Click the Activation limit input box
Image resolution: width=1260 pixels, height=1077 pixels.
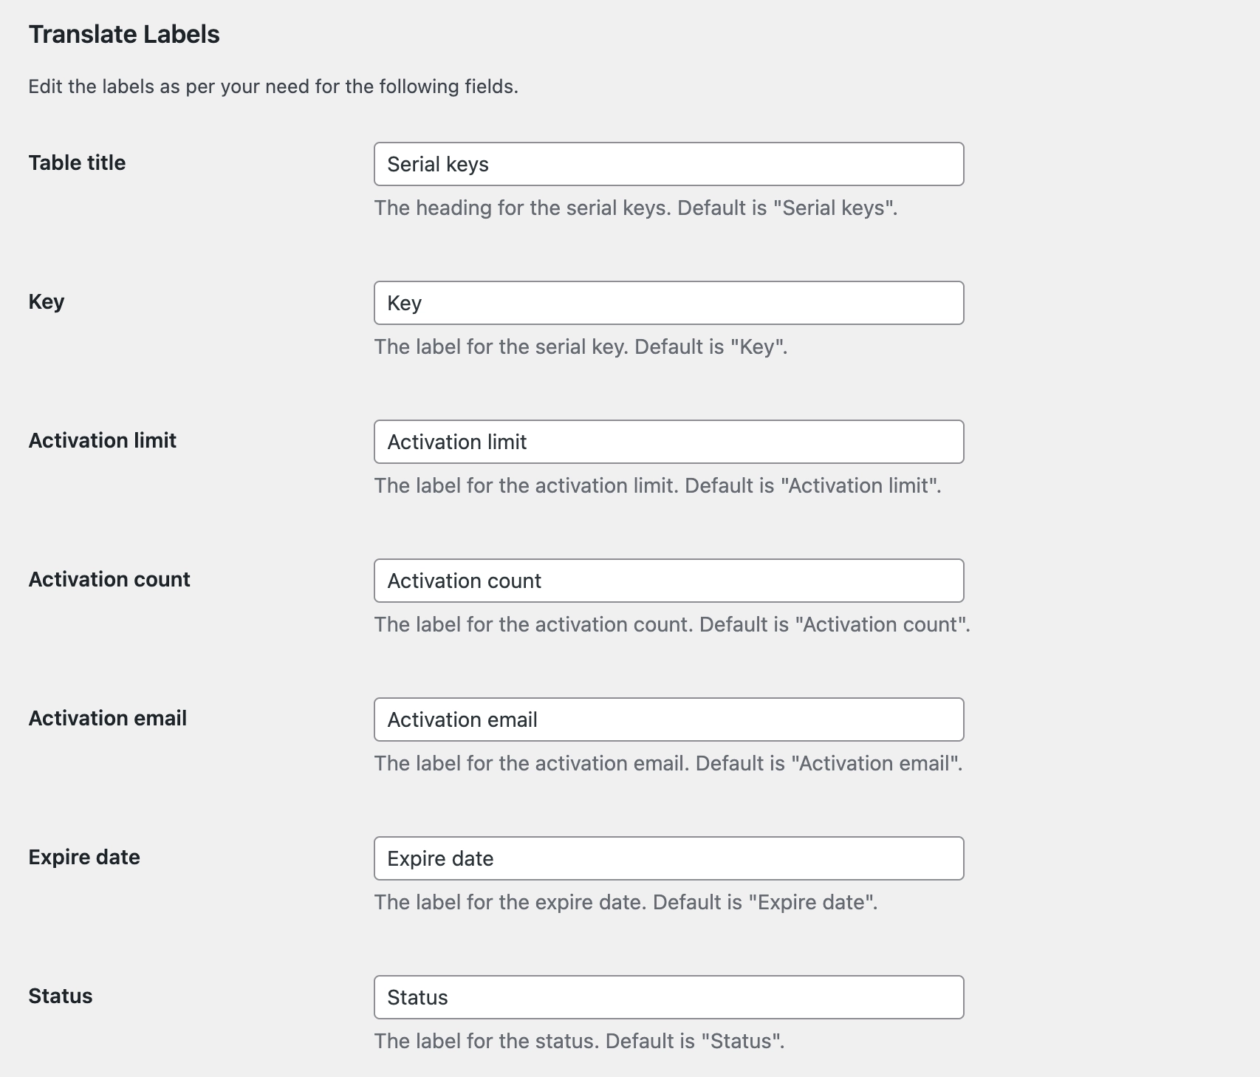(x=668, y=442)
